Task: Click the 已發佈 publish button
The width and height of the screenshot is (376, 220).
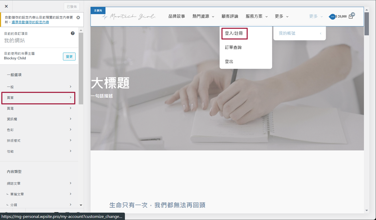Action: click(x=72, y=7)
